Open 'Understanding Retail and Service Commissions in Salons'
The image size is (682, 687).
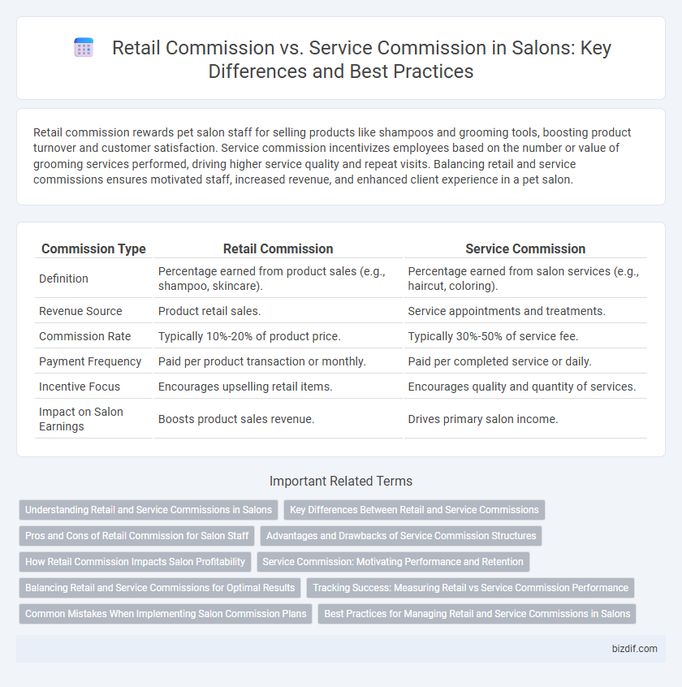(x=149, y=510)
